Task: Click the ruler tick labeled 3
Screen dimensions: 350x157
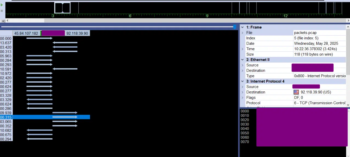Action: [53, 16]
